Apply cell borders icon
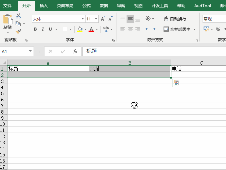The width and height of the screenshot is (226, 170). pos(65,29)
